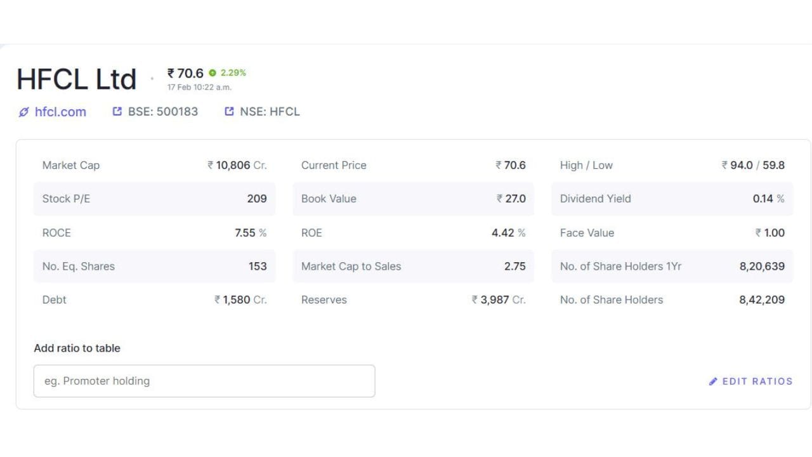Focus the Add ratio to table field
Image resolution: width=812 pixels, height=457 pixels.
click(x=204, y=381)
